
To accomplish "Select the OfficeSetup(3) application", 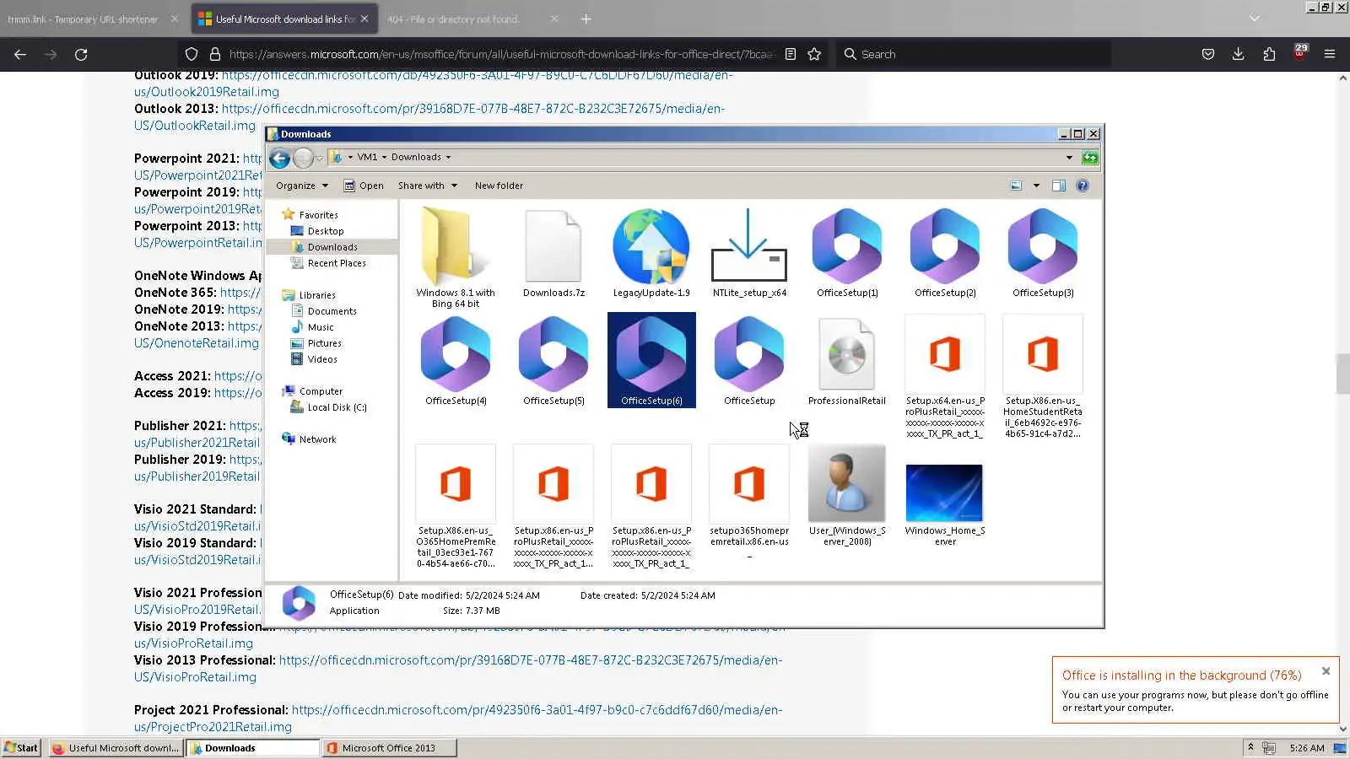I will (1043, 253).
